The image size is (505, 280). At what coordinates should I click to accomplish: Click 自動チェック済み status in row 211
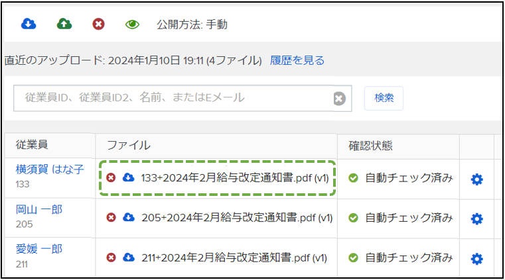[409, 257]
